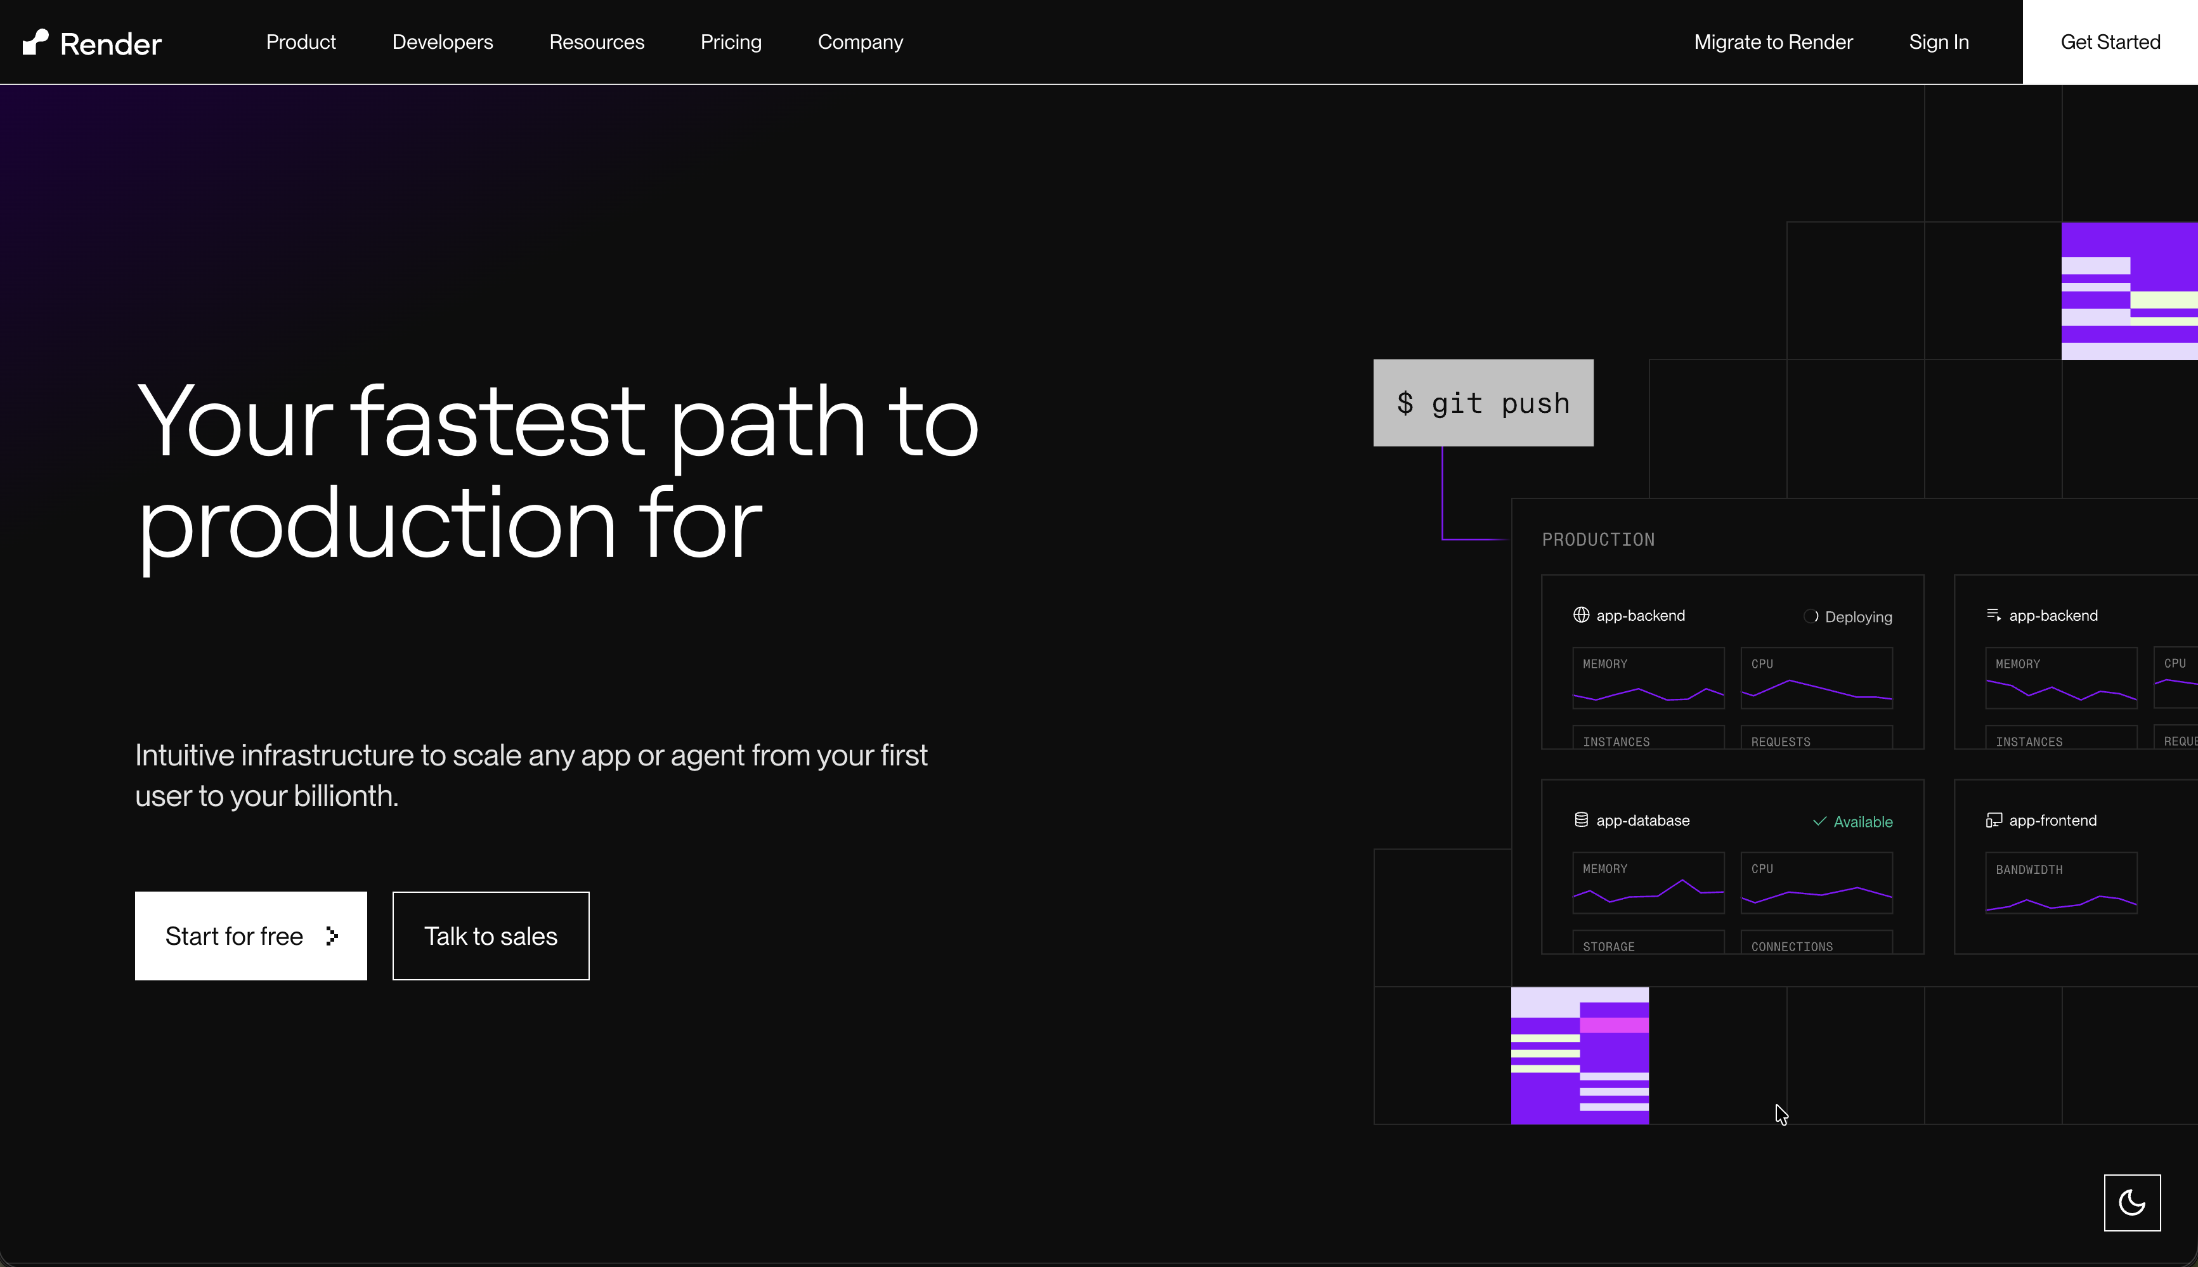Click the top purple striped tile
This screenshot has width=2198, height=1267.
tap(2130, 290)
